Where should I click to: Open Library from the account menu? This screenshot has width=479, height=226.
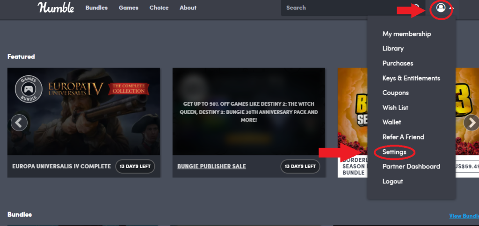click(x=393, y=49)
